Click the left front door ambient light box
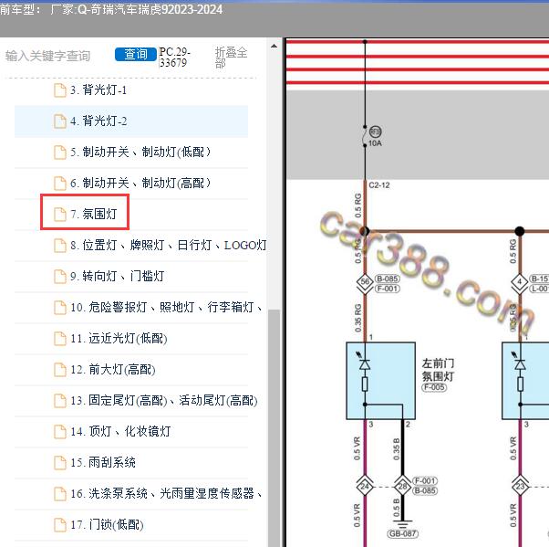Viewport: 549px width, 547px height. [x=381, y=381]
